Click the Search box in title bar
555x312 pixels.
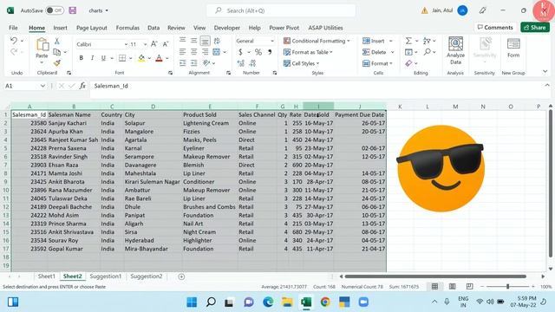pos(281,10)
